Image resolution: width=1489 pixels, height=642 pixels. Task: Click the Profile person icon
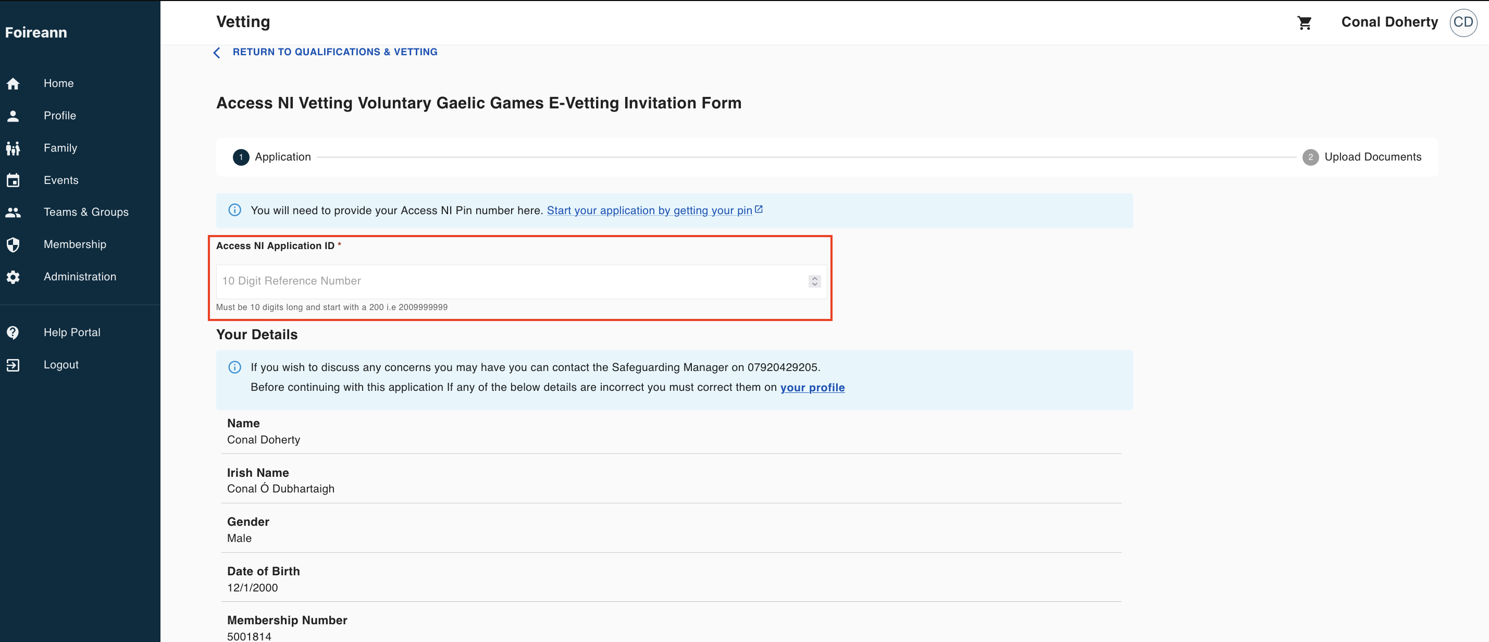click(13, 116)
